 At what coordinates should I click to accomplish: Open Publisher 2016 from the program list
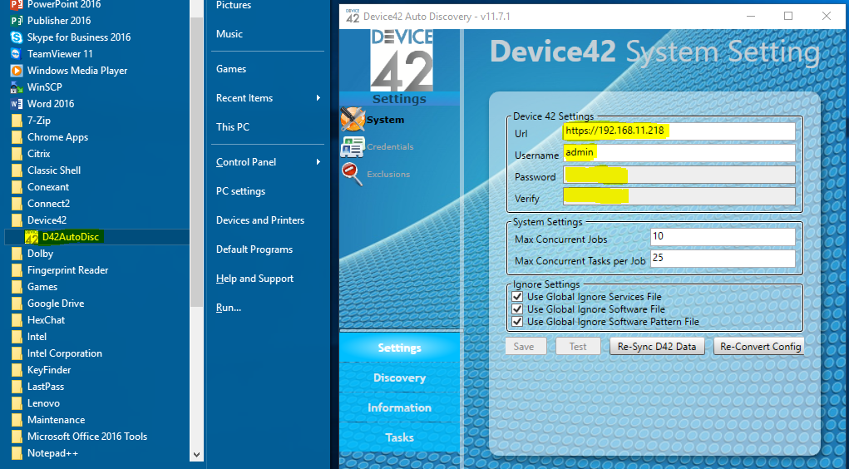(x=51, y=21)
